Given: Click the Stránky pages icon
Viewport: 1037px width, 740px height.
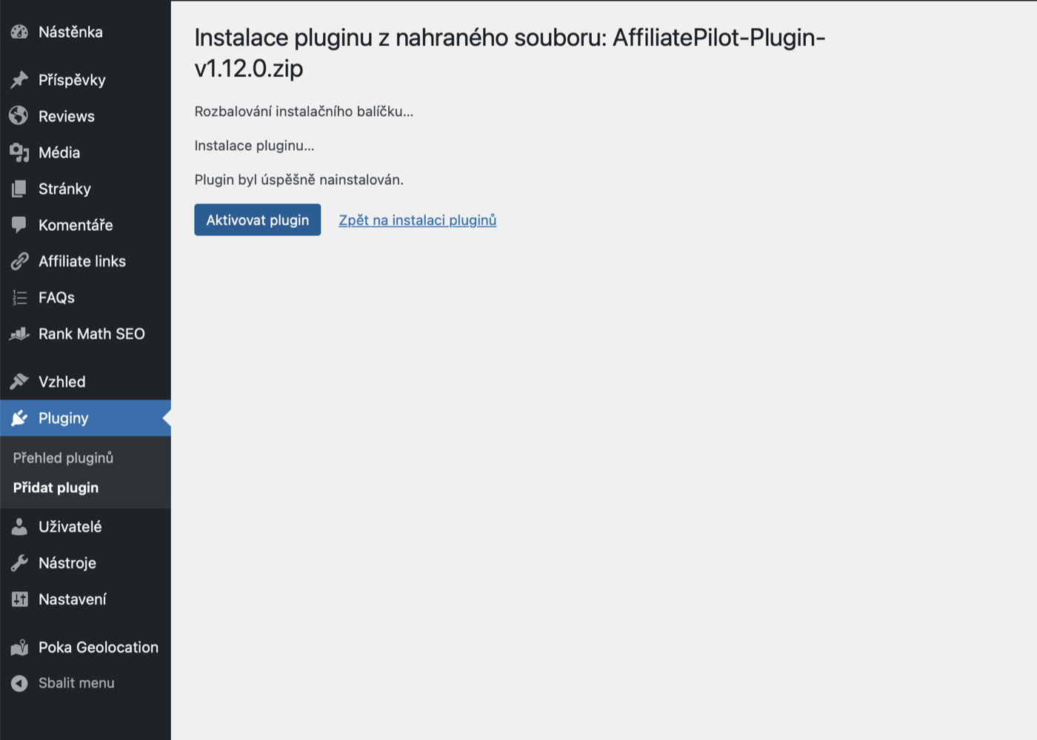Looking at the screenshot, I should [19, 189].
